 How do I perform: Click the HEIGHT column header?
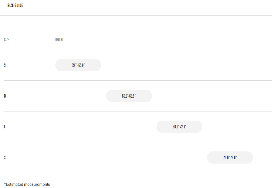[59, 40]
